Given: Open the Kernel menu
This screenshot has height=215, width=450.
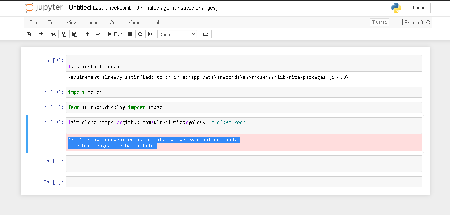Looking at the screenshot, I should click(135, 22).
